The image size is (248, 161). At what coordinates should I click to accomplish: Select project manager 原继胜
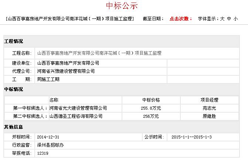pyautogui.click(x=210, y=116)
